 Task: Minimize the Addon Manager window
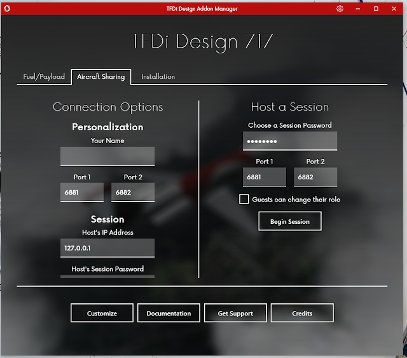(358, 8)
